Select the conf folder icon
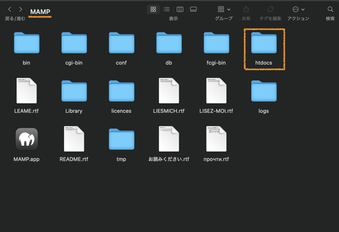This screenshot has height=232, width=339. (121, 43)
